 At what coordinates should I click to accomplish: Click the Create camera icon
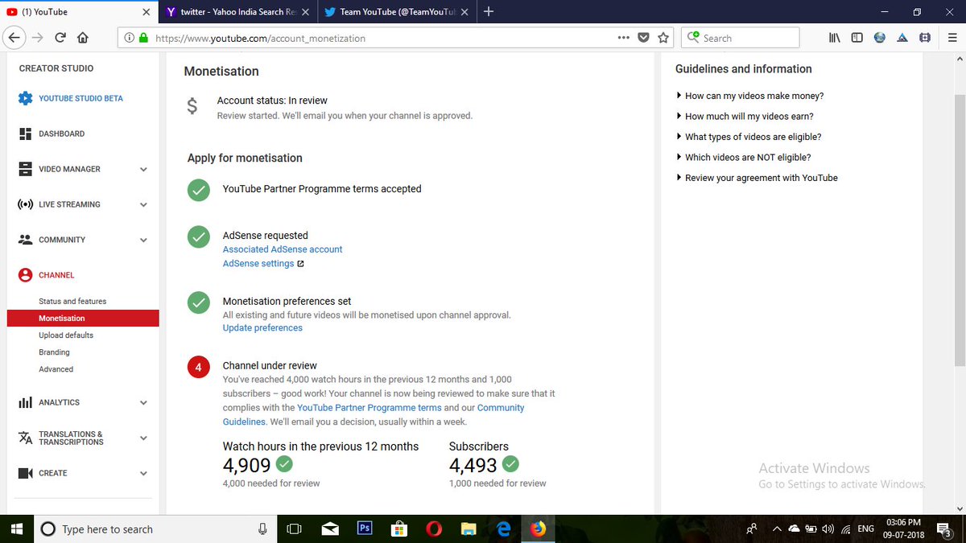(x=25, y=473)
